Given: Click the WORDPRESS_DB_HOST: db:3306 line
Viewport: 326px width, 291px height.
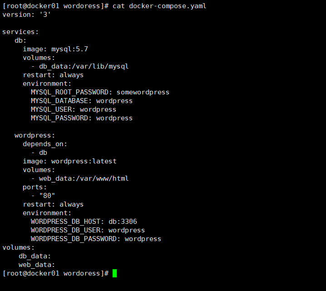Looking at the screenshot, I should [84, 222].
